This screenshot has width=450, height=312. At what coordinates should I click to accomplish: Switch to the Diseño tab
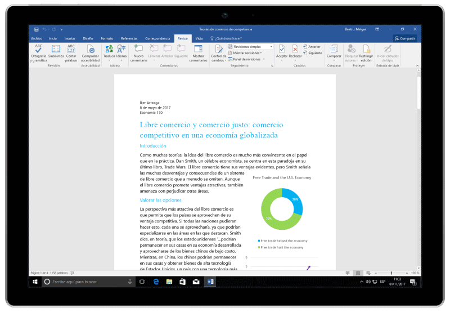click(88, 38)
